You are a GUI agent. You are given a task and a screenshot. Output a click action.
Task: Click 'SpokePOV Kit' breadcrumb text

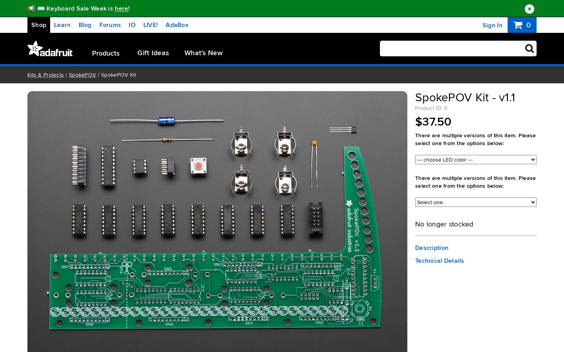(x=118, y=75)
